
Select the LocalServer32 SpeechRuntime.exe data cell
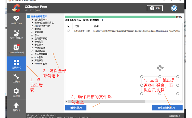(137, 31)
